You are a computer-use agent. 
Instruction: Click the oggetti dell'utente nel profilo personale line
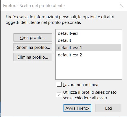(x=43, y=22)
